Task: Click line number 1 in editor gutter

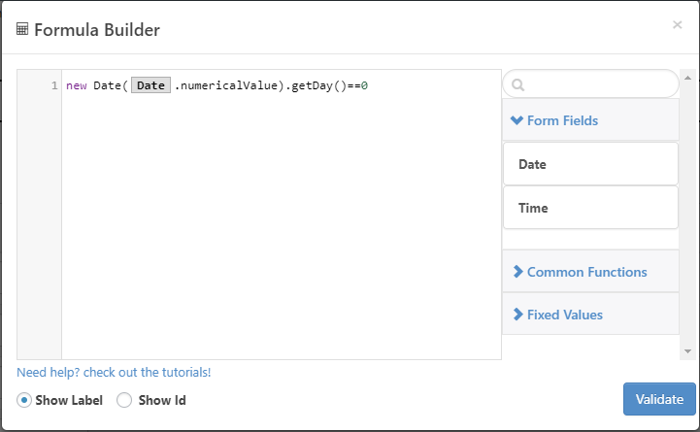Action: tap(54, 85)
